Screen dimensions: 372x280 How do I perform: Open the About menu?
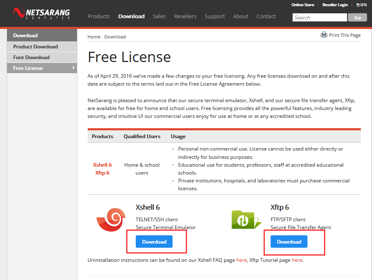[240, 17]
